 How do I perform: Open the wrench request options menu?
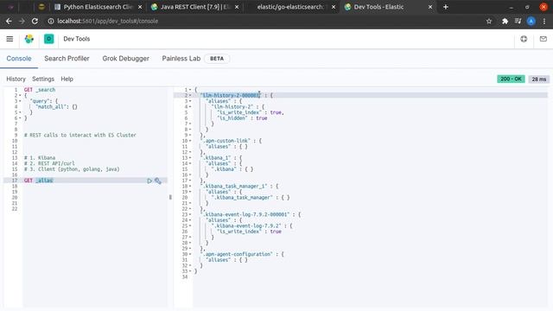point(158,181)
